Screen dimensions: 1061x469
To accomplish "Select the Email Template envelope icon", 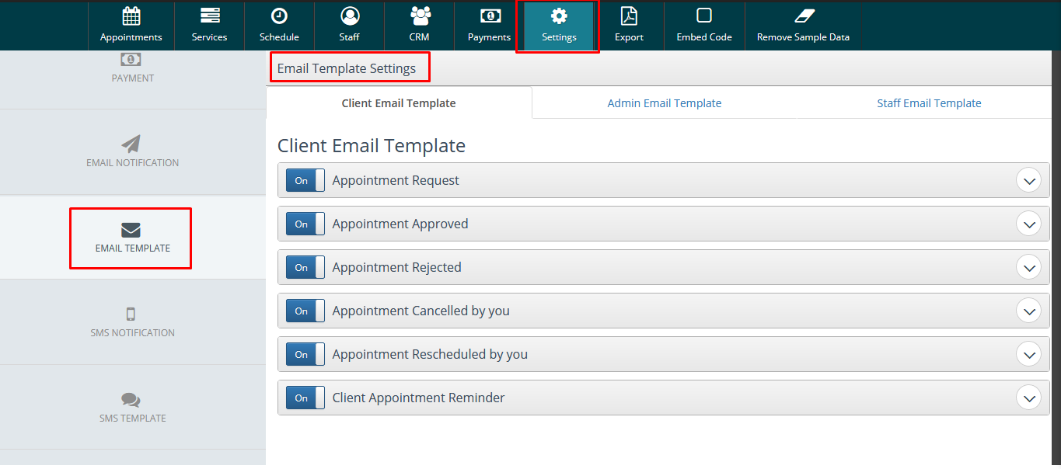I will [x=131, y=230].
